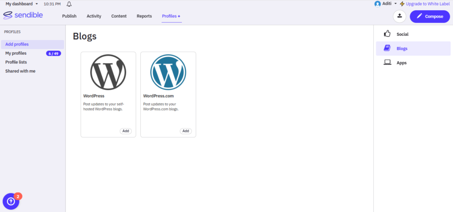This screenshot has width=453, height=212.
Task: Click the notification bell icon
Action: pyautogui.click(x=69, y=4)
